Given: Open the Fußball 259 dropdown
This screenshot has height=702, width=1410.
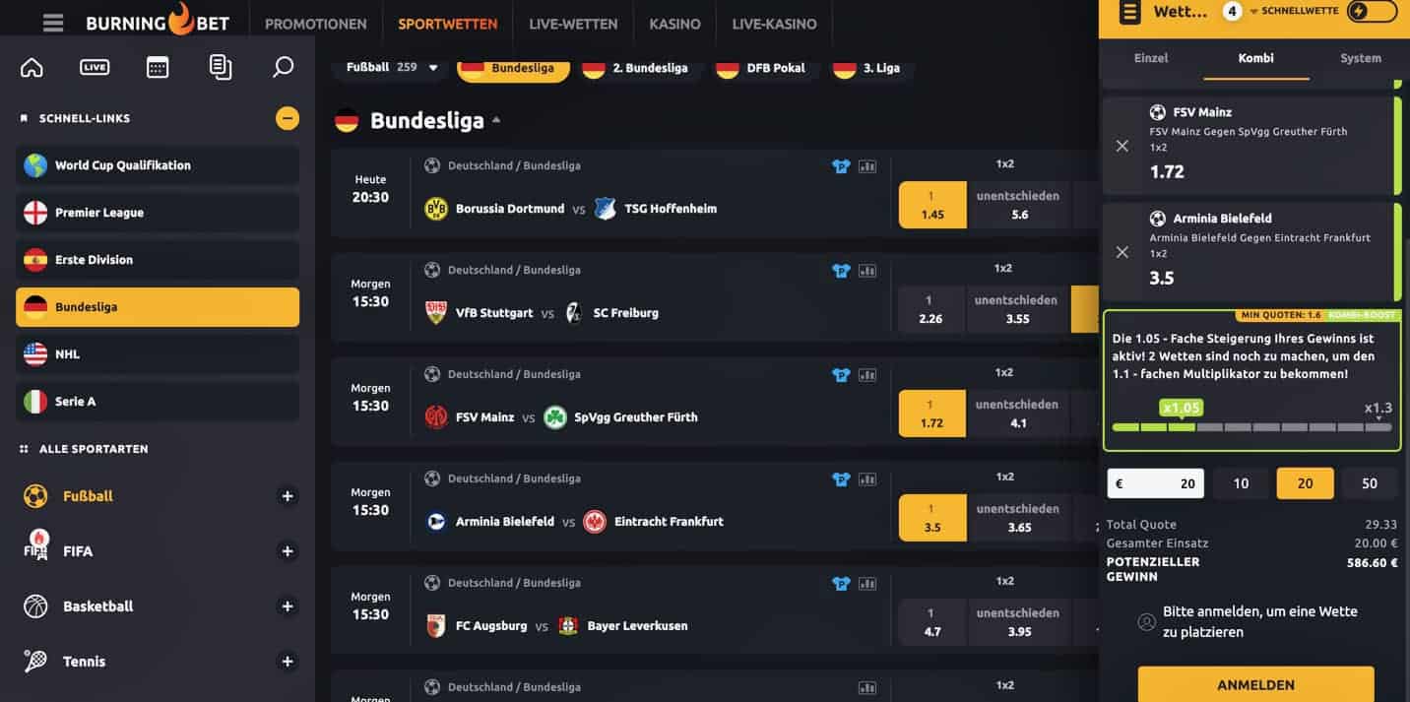Looking at the screenshot, I should click(392, 68).
